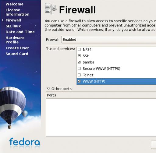
Task: Uncheck the Samba service checkbox
Action: (x=79, y=62)
